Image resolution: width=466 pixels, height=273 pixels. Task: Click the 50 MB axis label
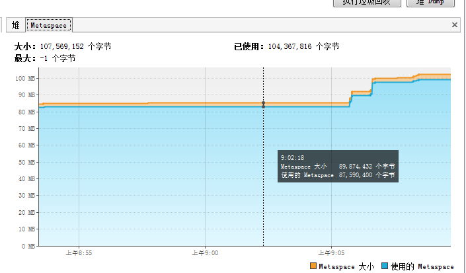tap(26, 162)
